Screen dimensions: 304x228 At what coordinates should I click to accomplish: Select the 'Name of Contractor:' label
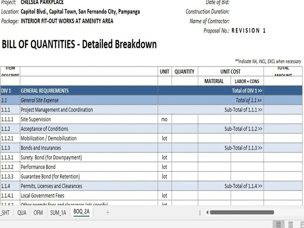point(209,21)
